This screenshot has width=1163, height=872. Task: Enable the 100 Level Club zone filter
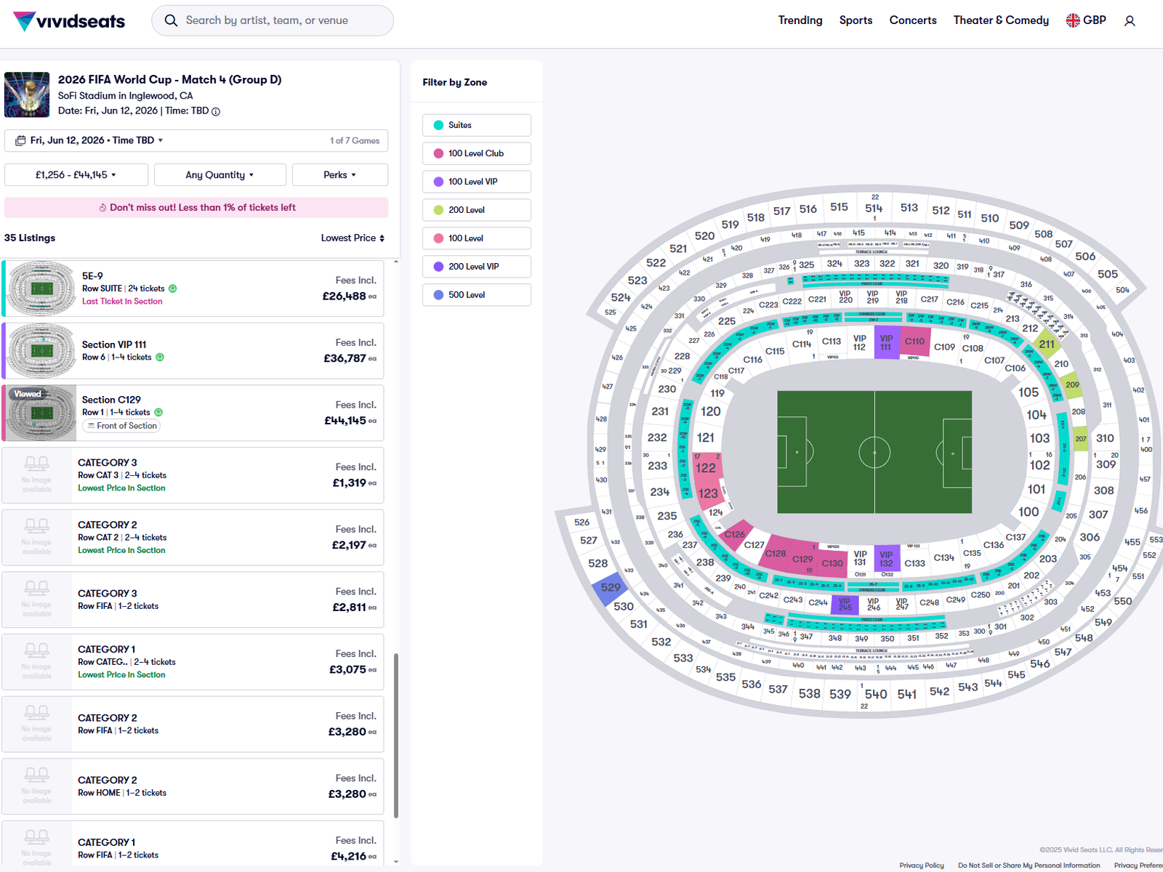pyautogui.click(x=476, y=153)
